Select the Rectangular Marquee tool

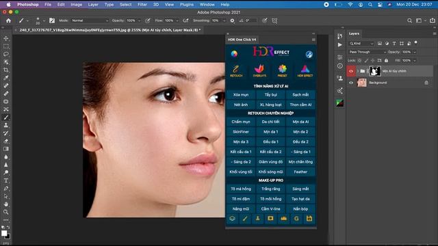pyautogui.click(x=6, y=46)
